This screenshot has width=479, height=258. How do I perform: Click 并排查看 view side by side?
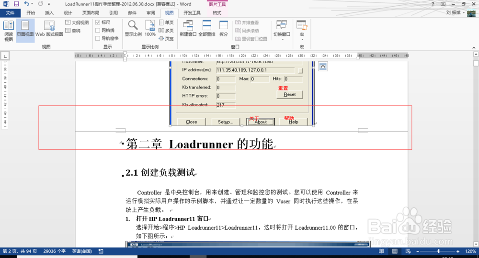tap(247, 22)
